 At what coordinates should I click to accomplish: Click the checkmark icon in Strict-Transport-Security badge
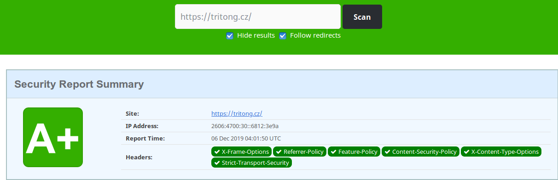click(x=217, y=163)
